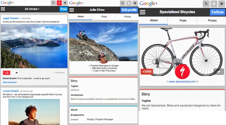Image resolution: width=226 pixels, height=125 pixels.
Task: Click Add comment under Eahab's comment
Action: click(x=10, y=82)
